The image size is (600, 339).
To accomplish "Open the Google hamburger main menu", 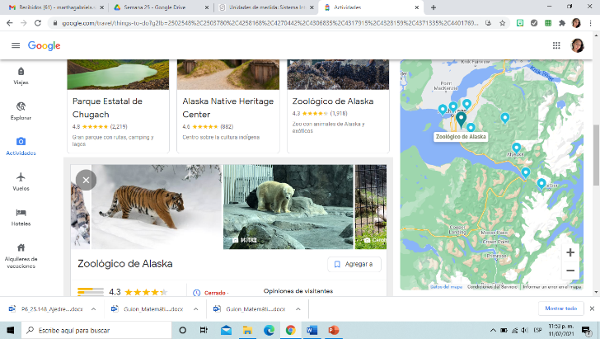I will pyautogui.click(x=15, y=45).
